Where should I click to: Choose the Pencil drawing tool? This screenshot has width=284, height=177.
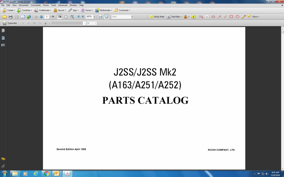(243, 17)
